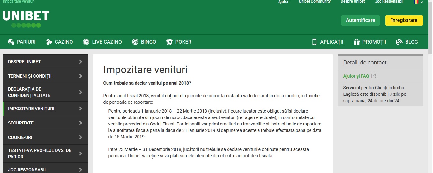
Task: Click the phone Aplicații icon
Action: point(314,42)
